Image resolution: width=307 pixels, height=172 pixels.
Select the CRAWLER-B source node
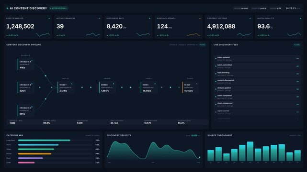click(x=26, y=87)
